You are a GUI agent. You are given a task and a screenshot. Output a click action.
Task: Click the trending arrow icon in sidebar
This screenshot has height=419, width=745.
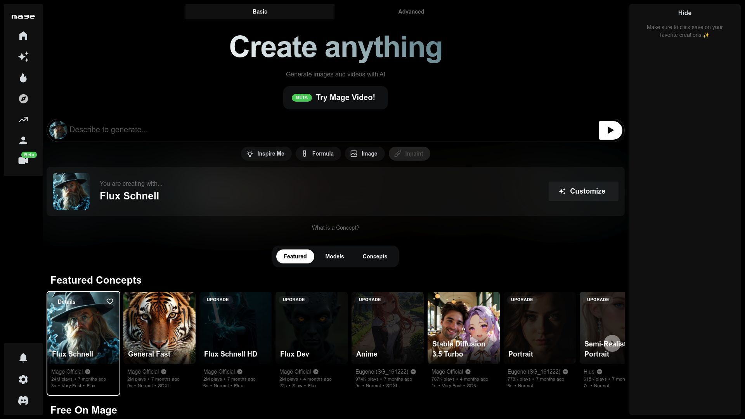23,119
